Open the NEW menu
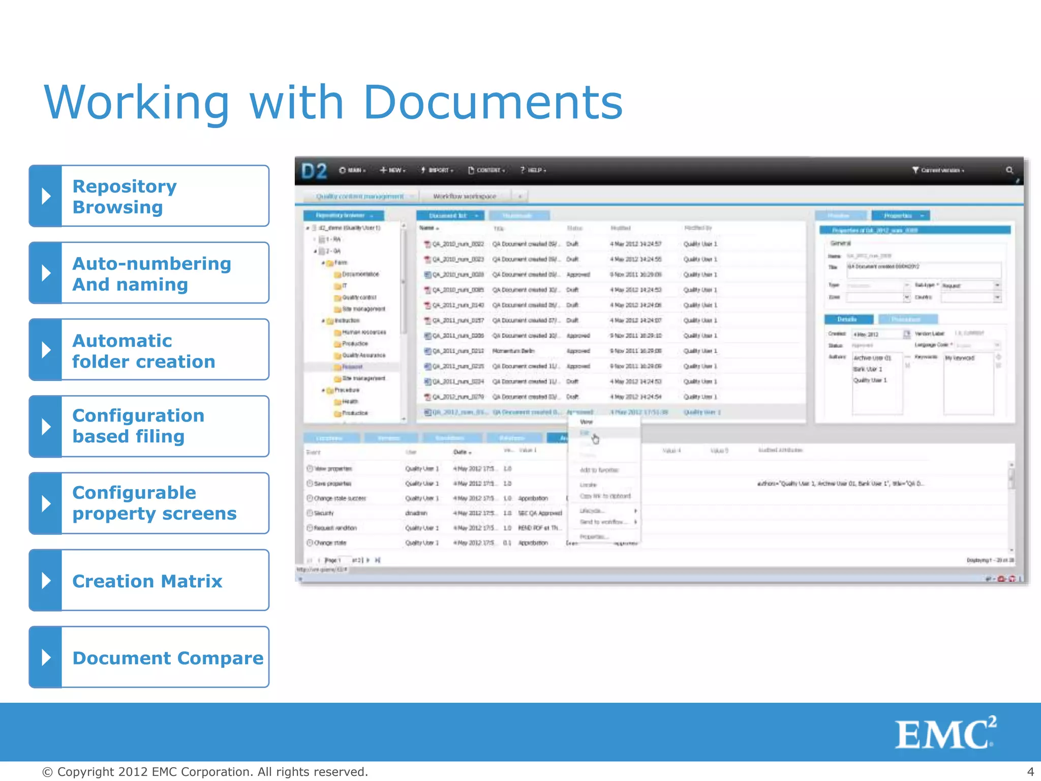Viewport: 1041px width, 781px height. (393, 170)
